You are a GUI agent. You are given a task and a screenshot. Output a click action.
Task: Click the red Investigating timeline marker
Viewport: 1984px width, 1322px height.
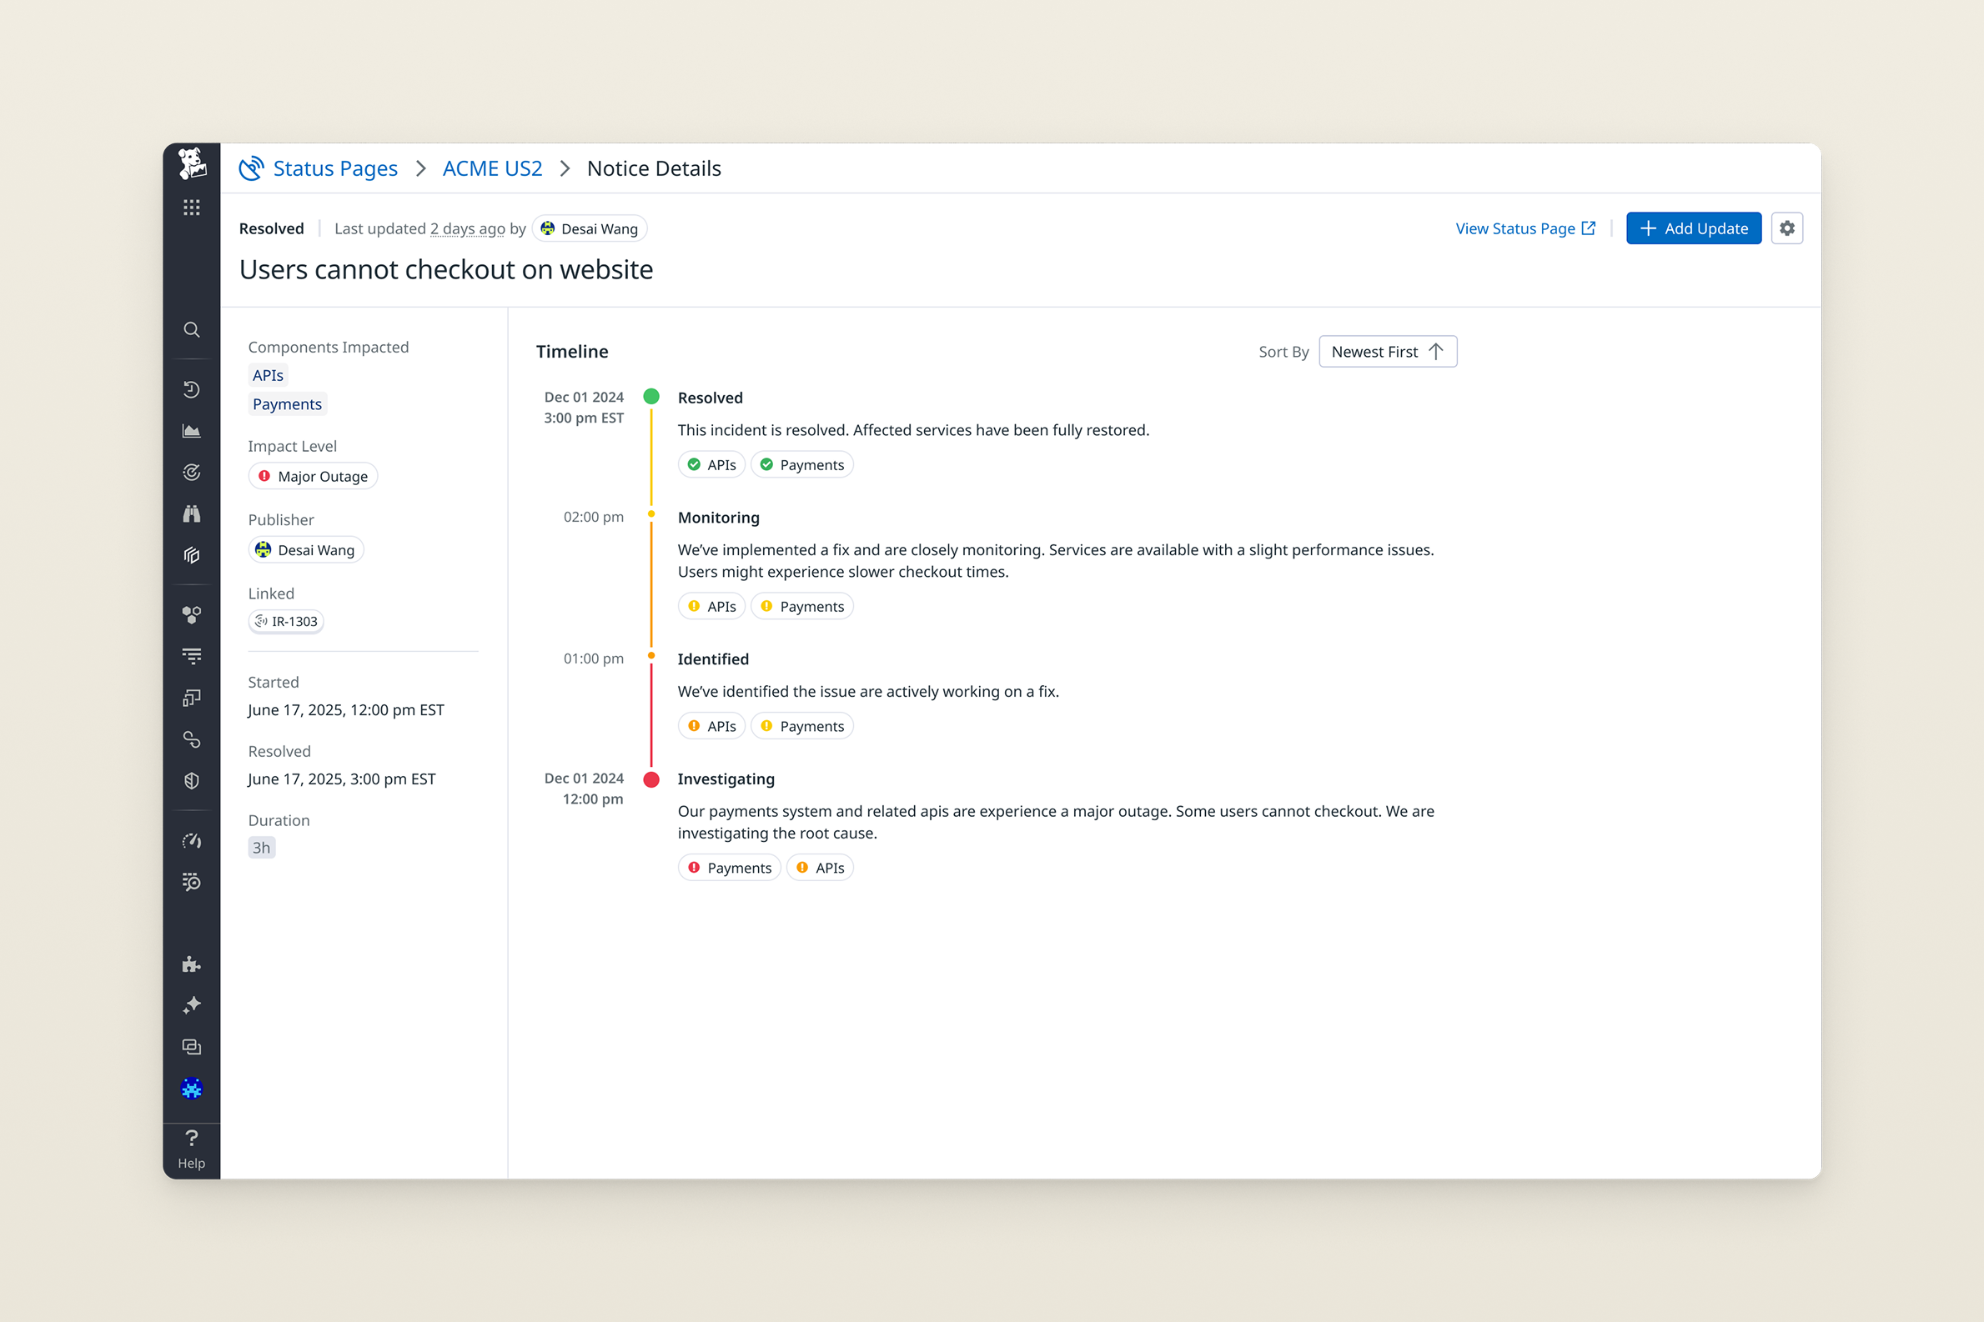[x=651, y=779]
